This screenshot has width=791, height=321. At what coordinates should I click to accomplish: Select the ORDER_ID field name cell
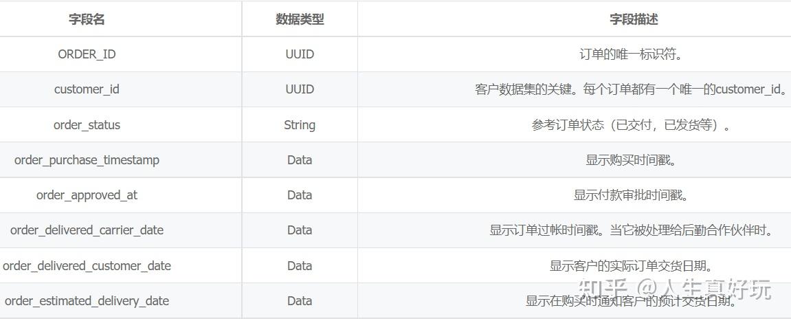point(87,54)
